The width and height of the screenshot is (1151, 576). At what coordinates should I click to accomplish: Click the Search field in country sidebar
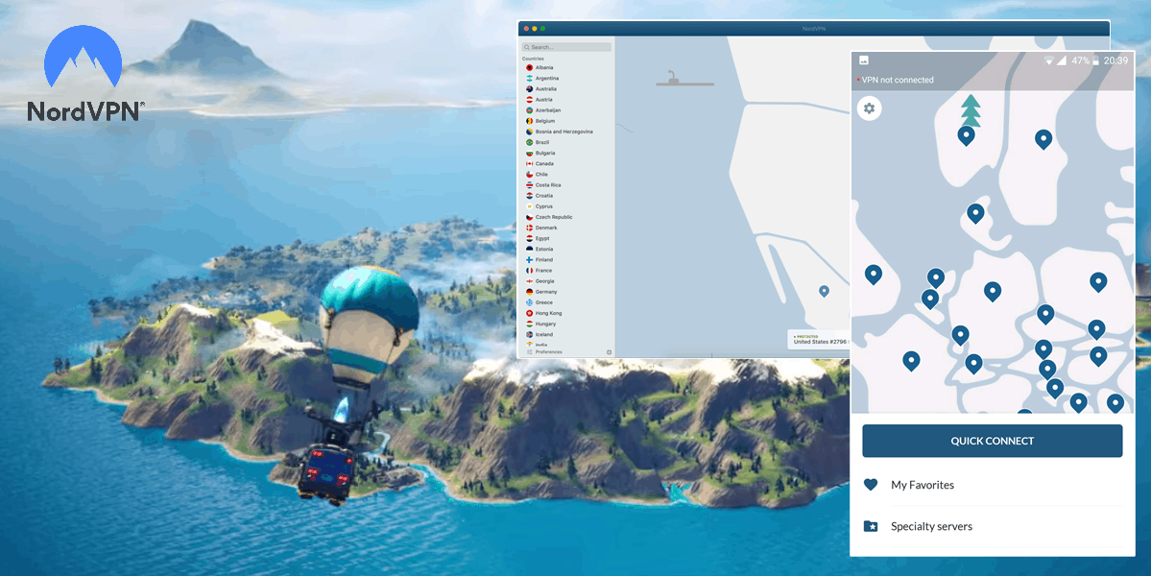point(566,47)
